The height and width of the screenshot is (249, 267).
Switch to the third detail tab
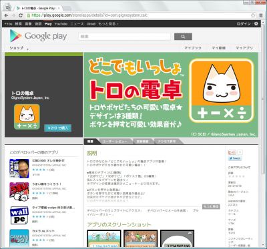tap(143, 142)
